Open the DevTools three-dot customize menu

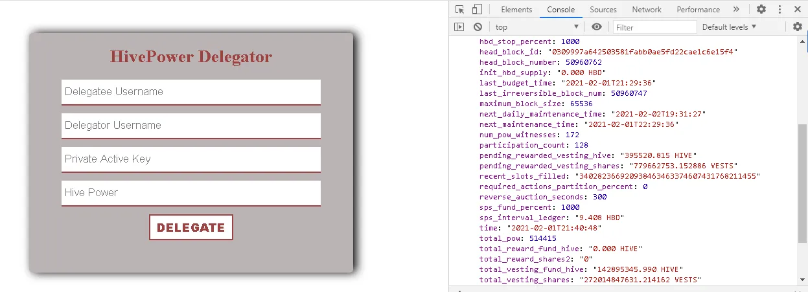pos(779,9)
